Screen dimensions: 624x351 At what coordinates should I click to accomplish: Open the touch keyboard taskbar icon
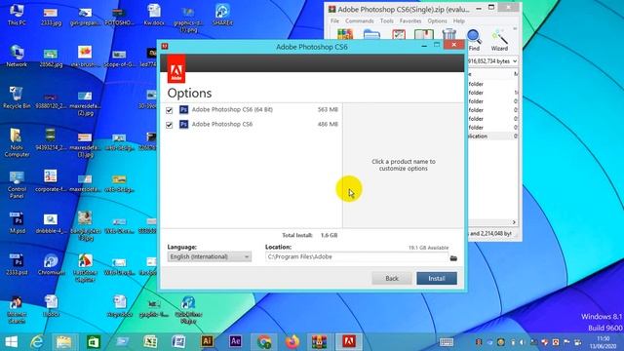[x=447, y=342]
